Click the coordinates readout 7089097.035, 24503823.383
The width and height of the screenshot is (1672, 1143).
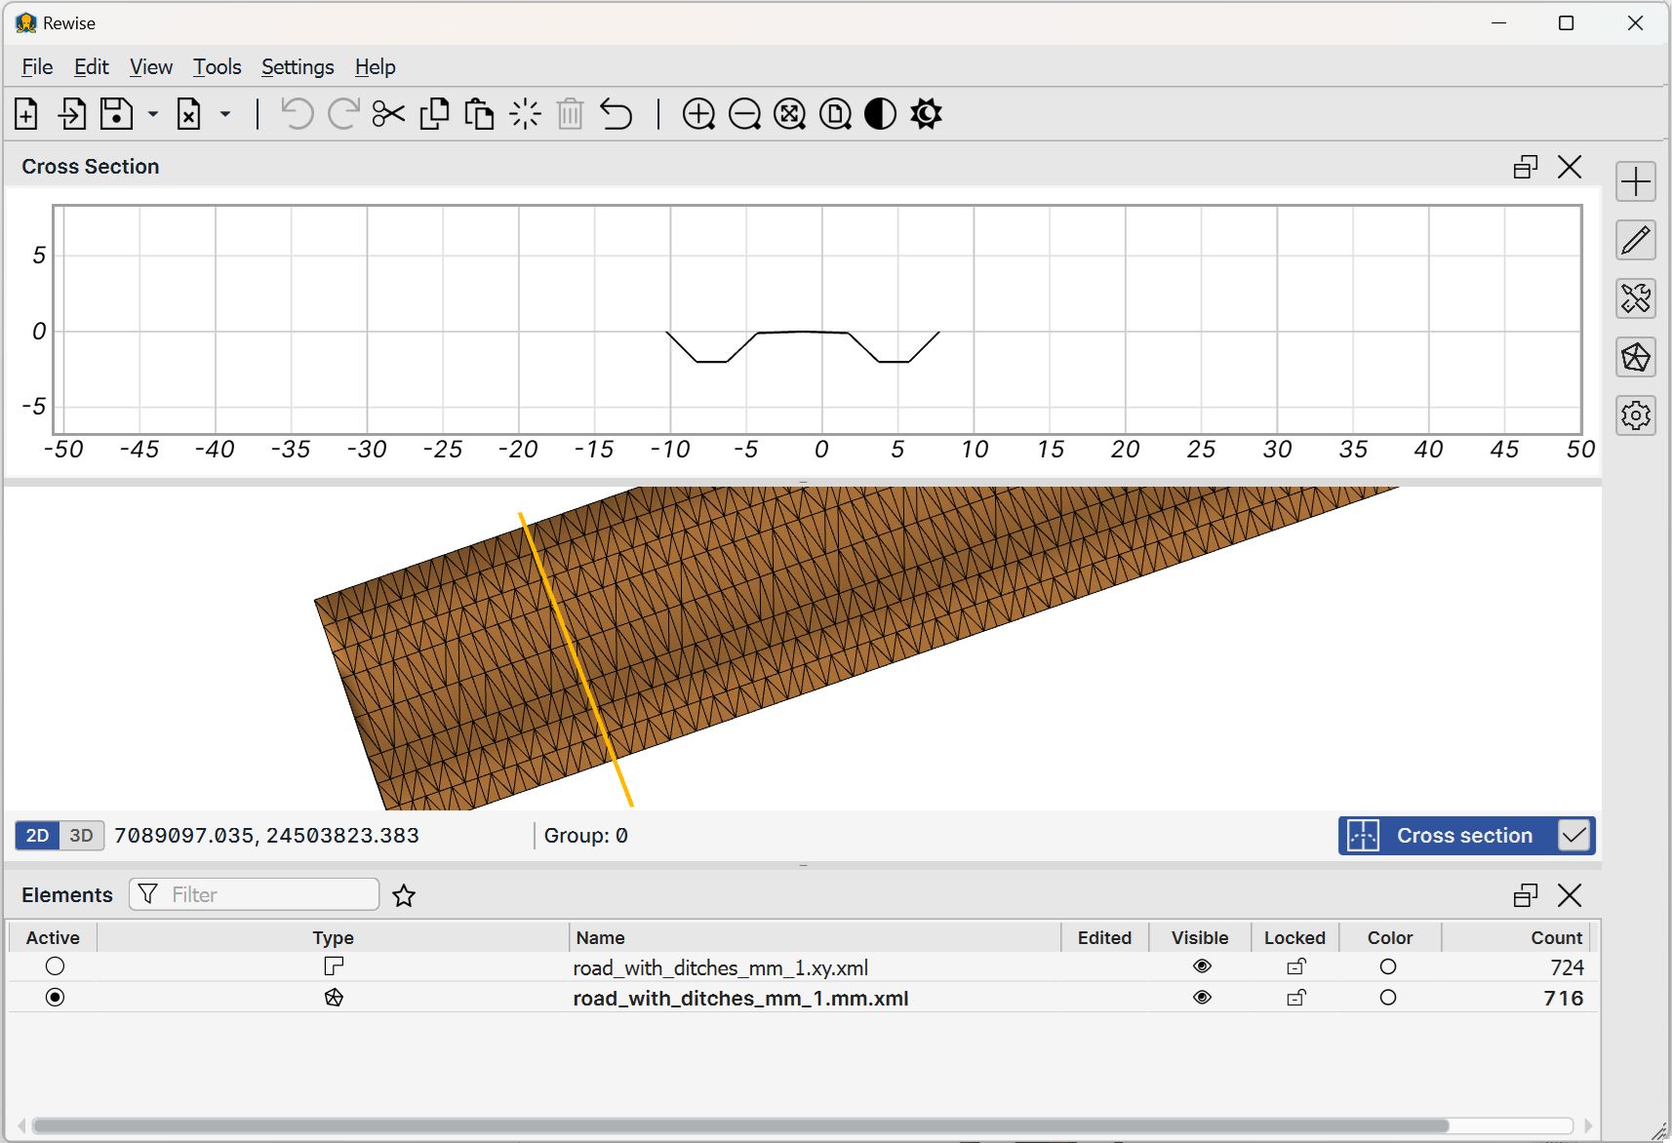[266, 836]
